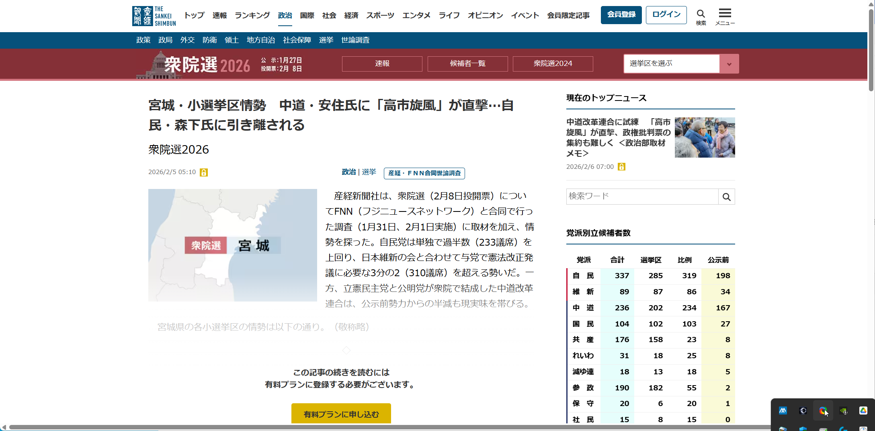Open the 中道改革連合に試練 top news headline
Image resolution: width=875 pixels, height=431 pixels.
tap(618, 138)
